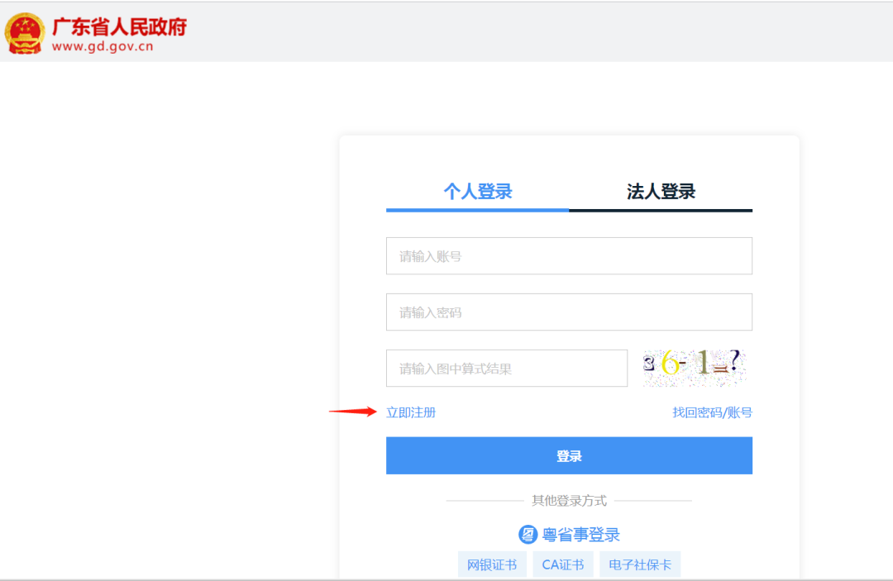Viewport: 893px width, 581px height.
Task: Select CA证书 login option
Action: (563, 564)
